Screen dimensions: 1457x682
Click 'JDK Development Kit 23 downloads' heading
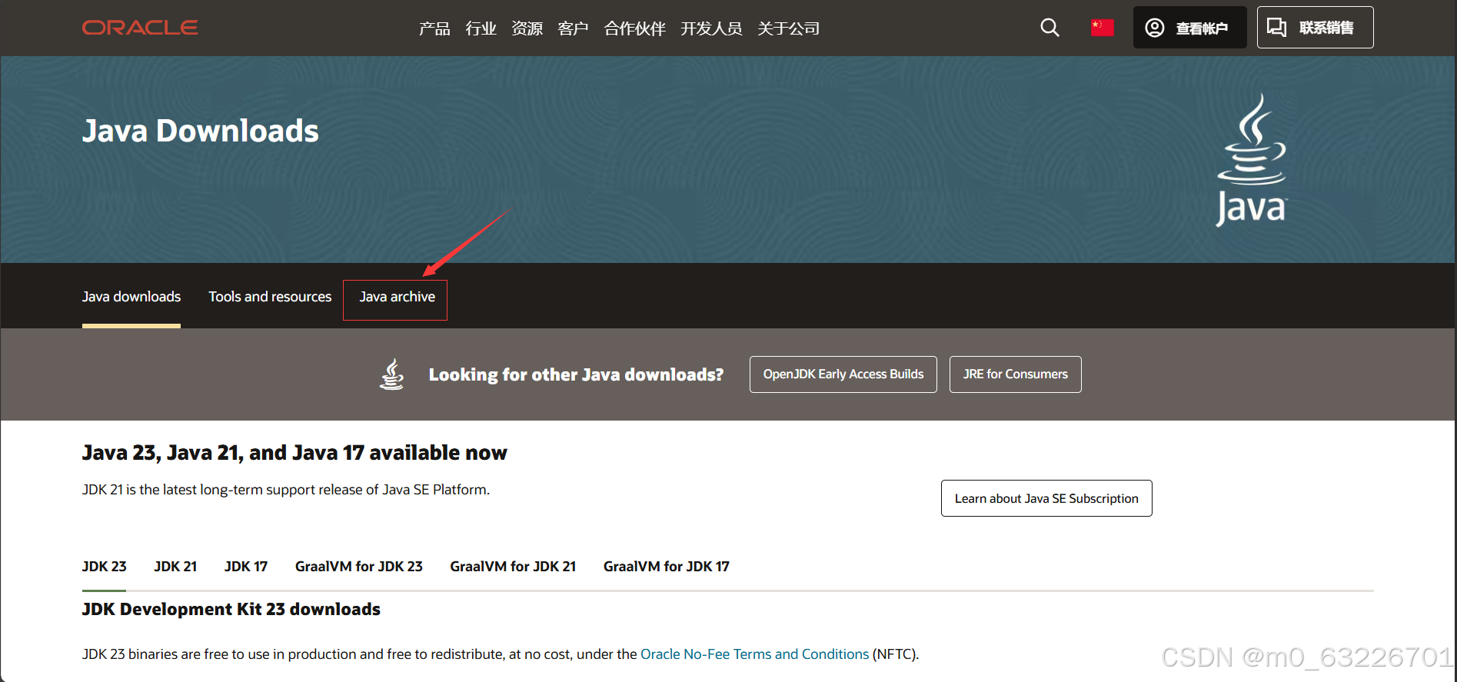coord(231,609)
